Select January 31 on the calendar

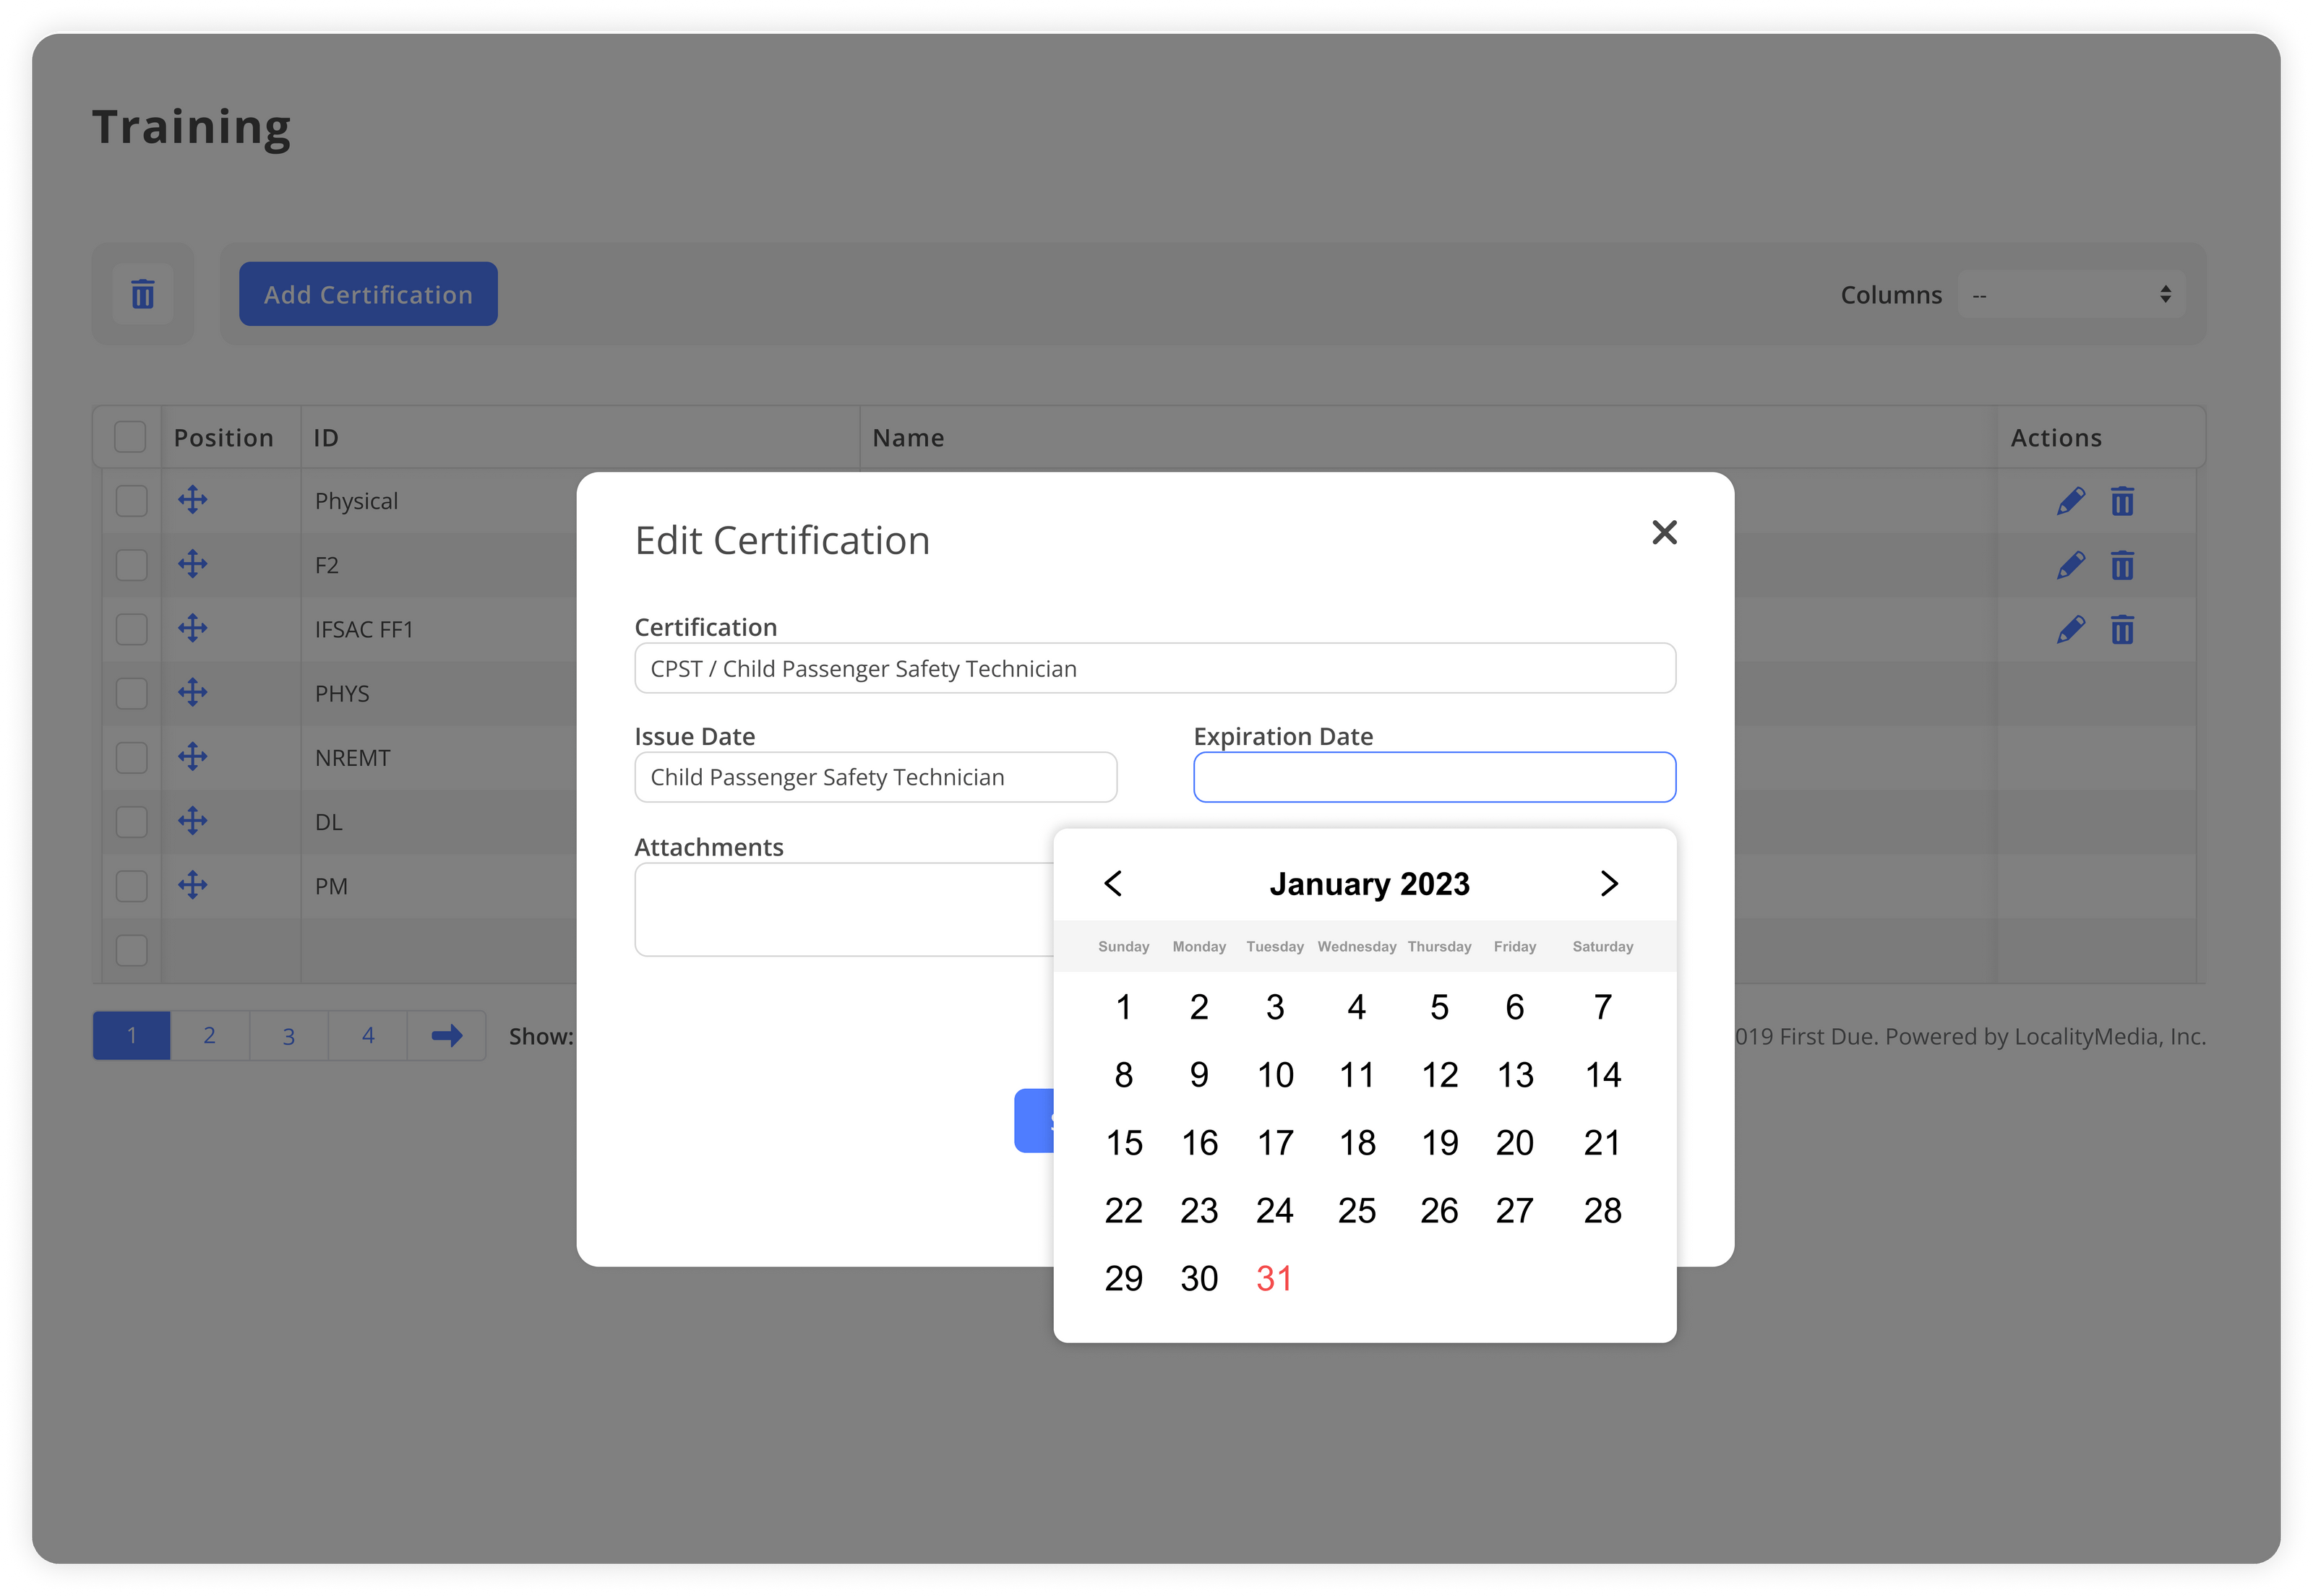click(1274, 1277)
